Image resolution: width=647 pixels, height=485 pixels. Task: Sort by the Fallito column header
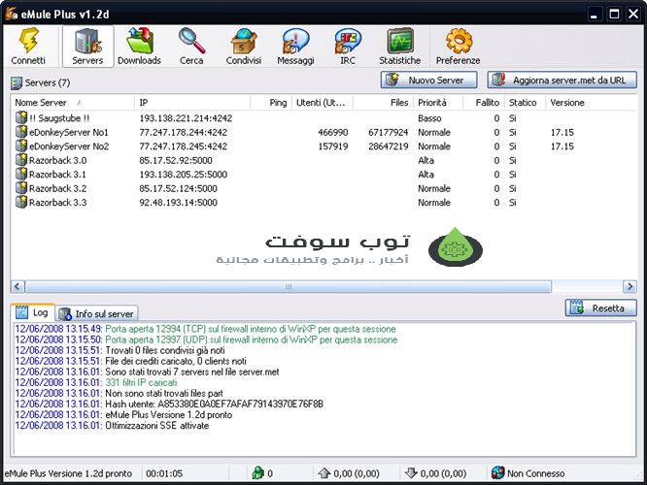[484, 103]
